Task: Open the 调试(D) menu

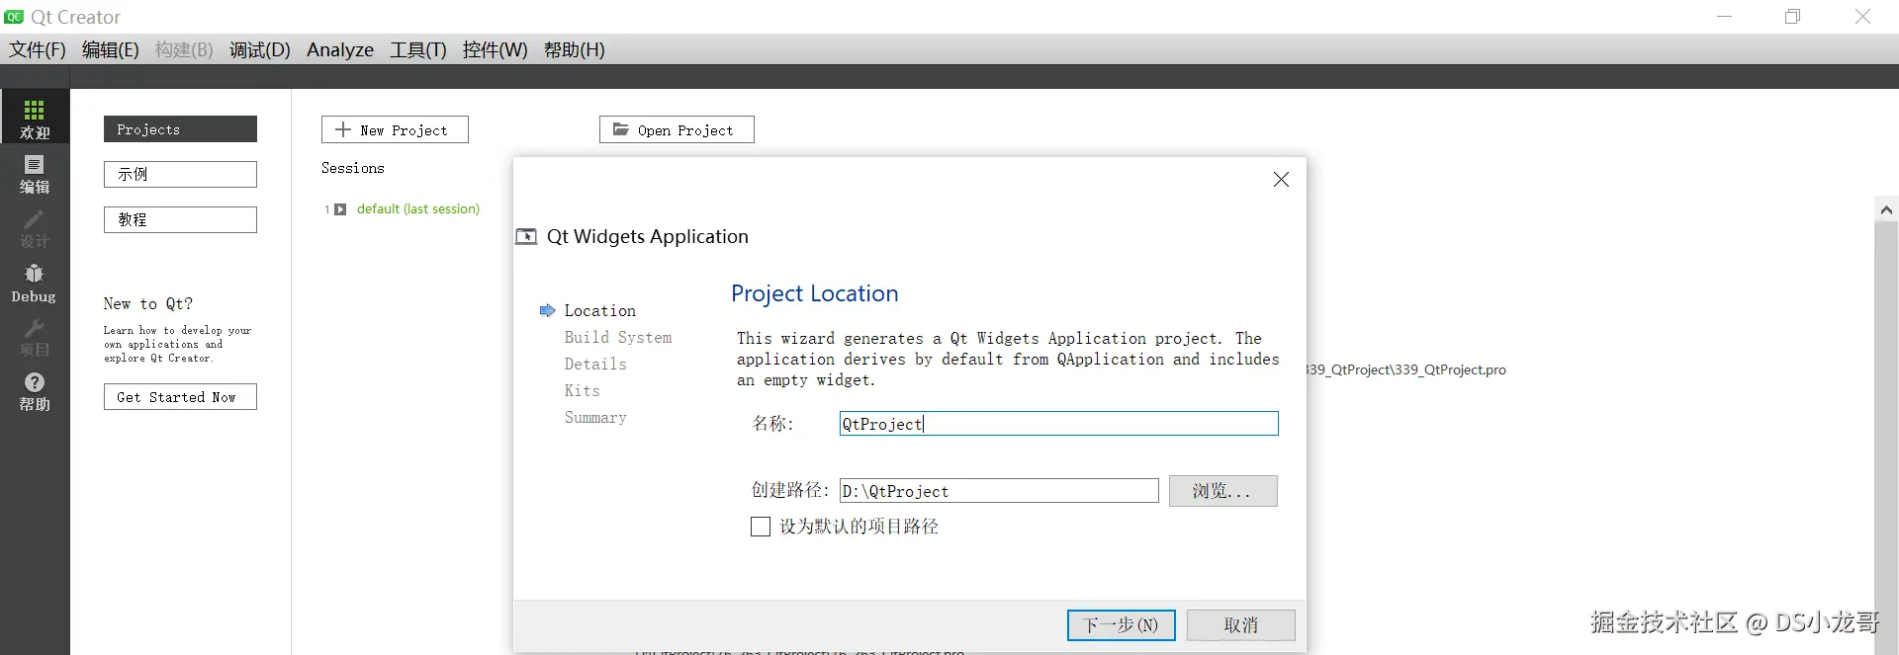Action: [260, 49]
